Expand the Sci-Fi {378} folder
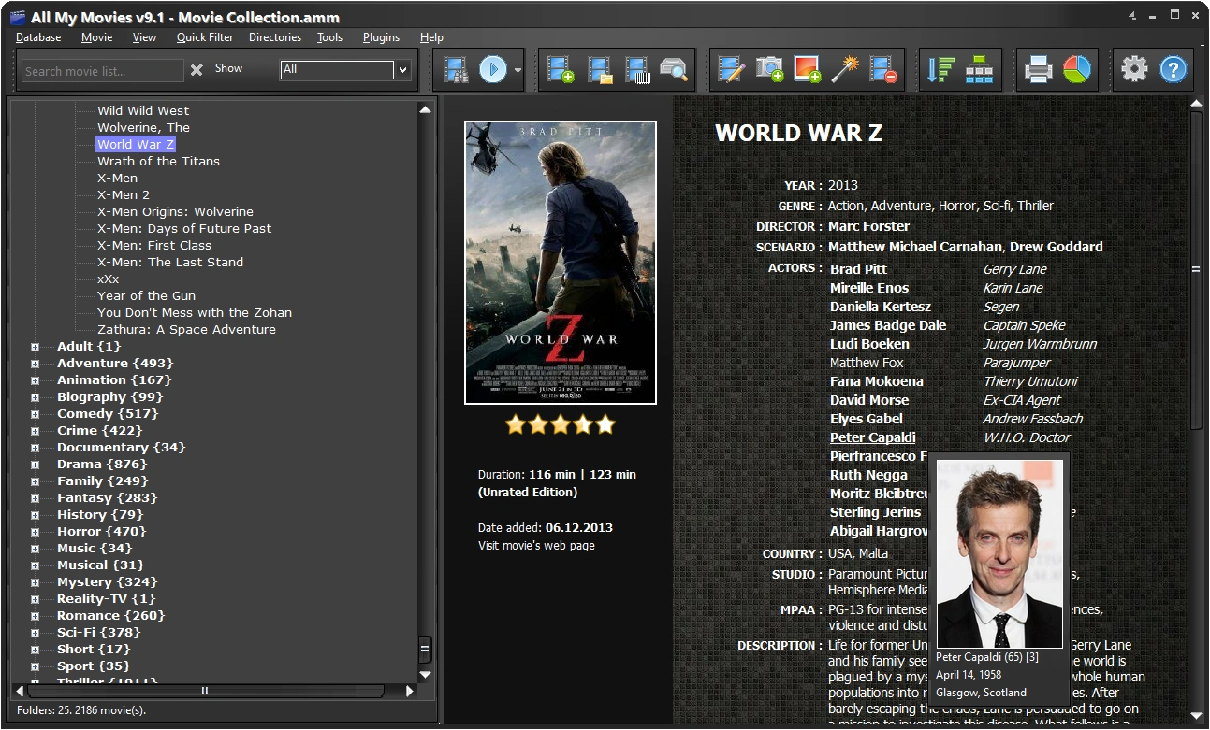 35,633
